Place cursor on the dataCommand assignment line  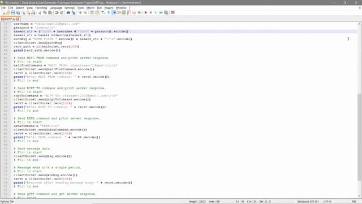[x=36, y=126]
